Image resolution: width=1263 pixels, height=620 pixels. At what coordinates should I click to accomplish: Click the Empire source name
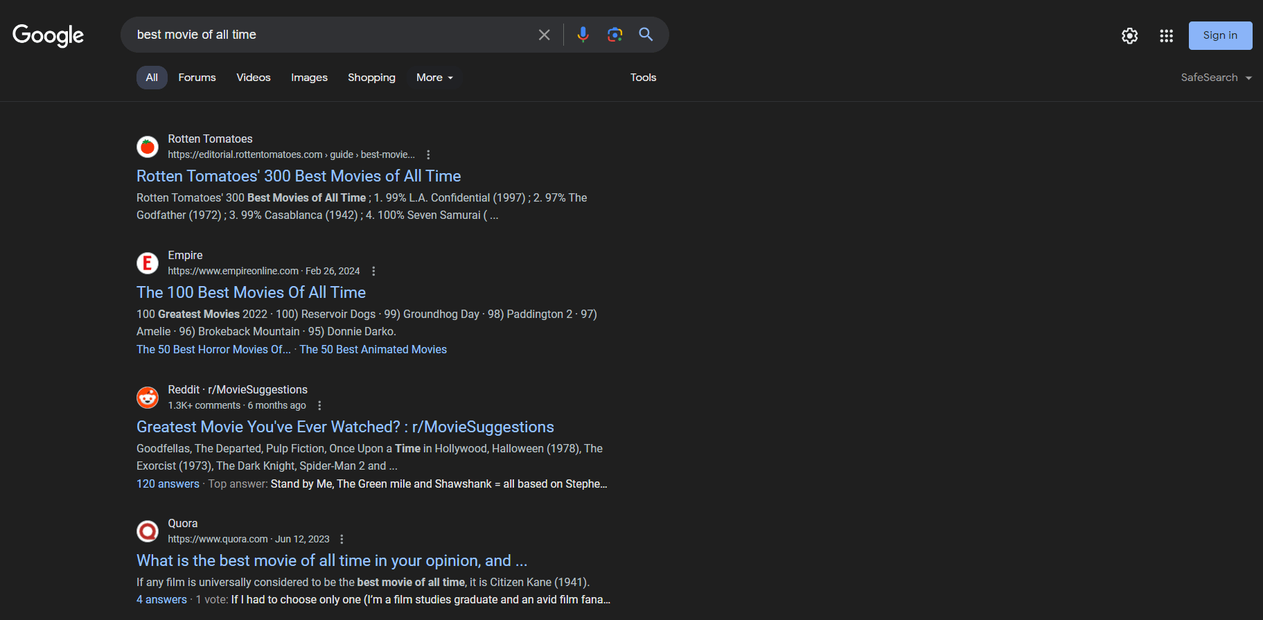tap(185, 255)
